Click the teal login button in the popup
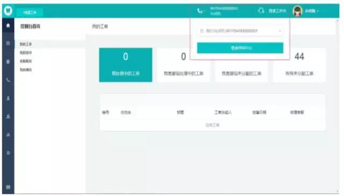Image resolution: width=344 pixels, height=196 pixels. tap(240, 48)
